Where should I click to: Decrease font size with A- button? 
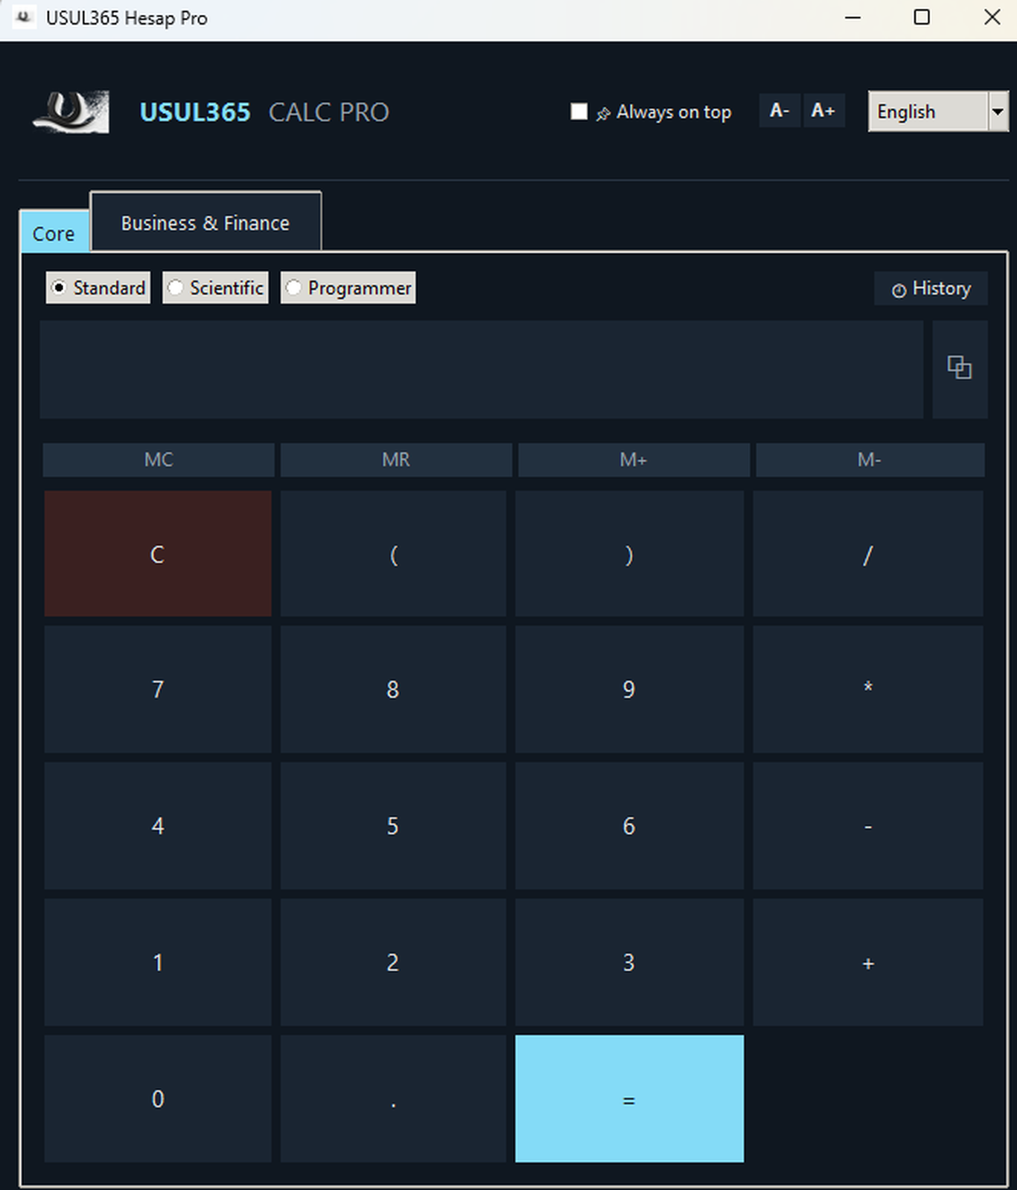[780, 111]
